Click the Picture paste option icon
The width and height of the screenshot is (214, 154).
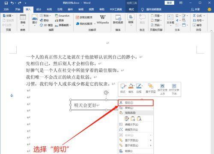(133, 119)
